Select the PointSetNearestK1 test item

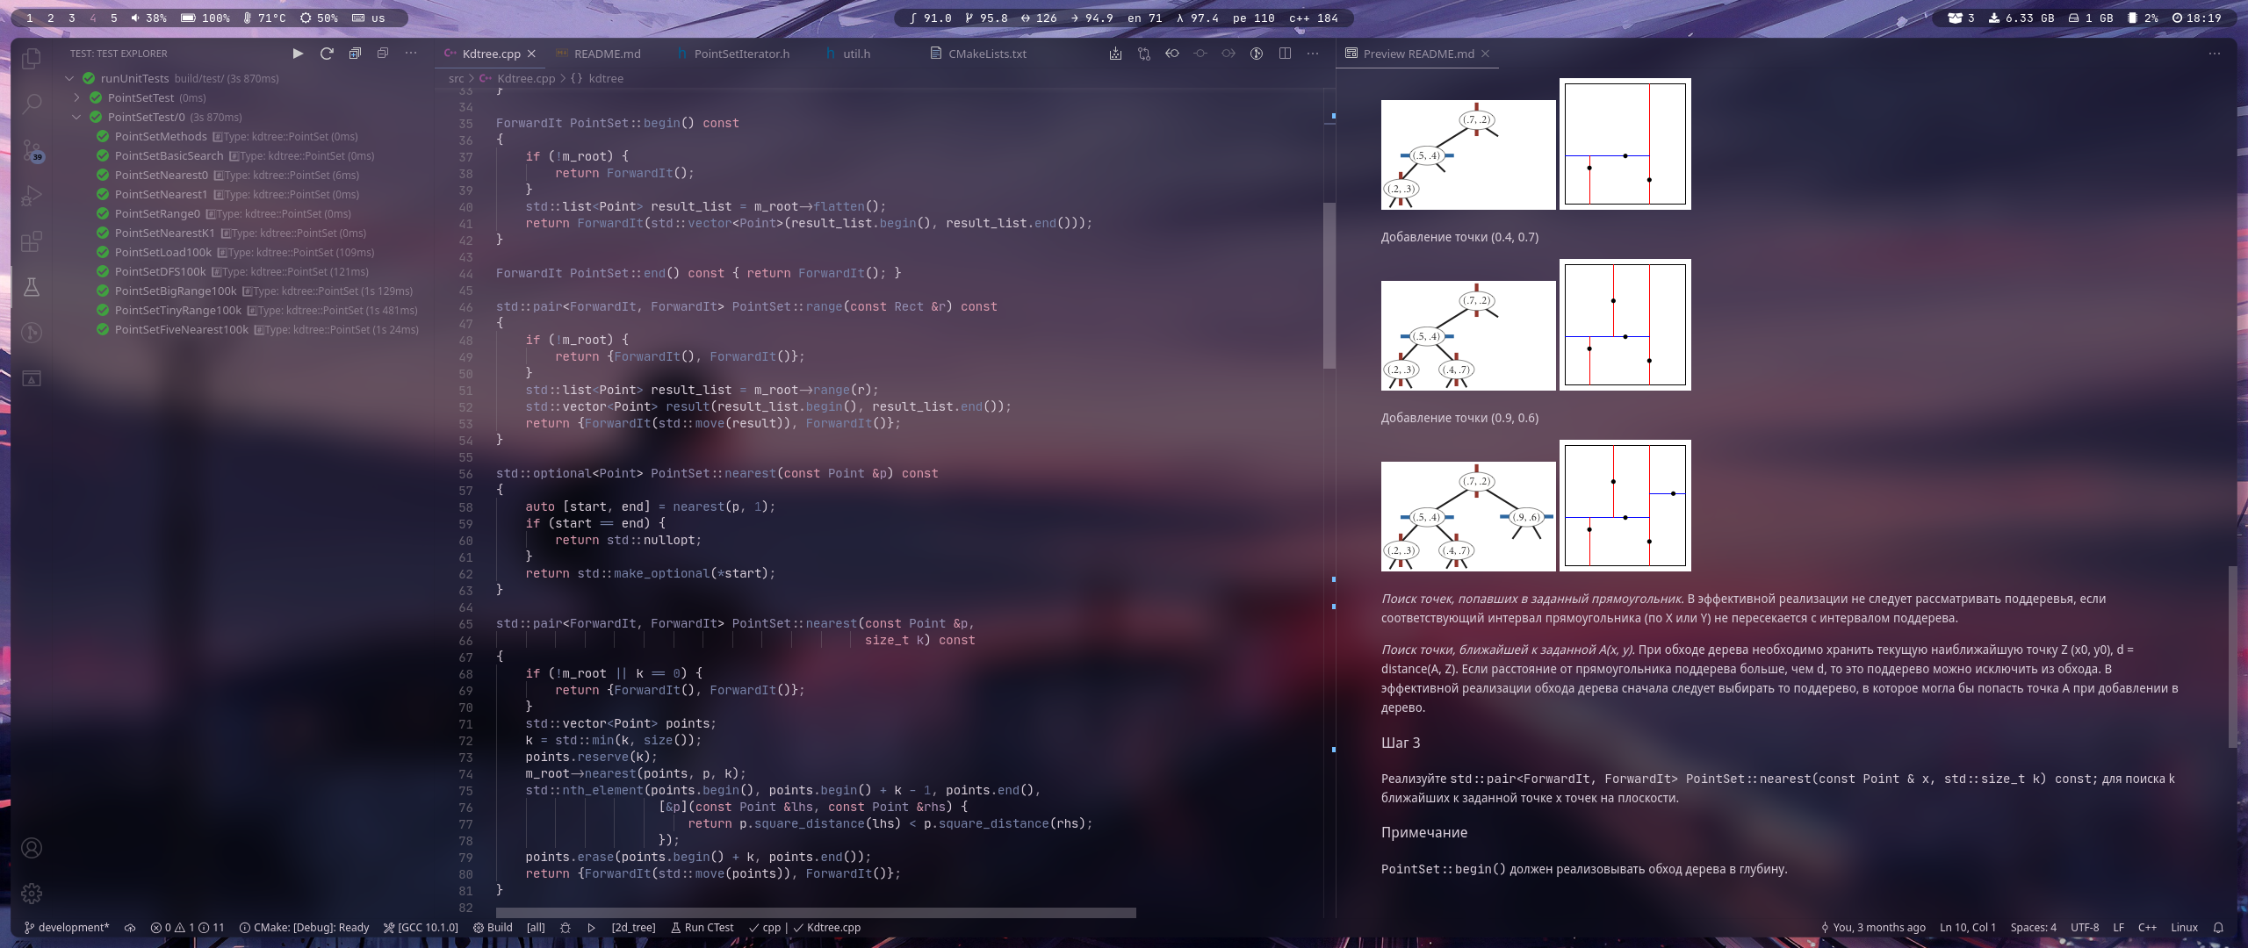(164, 233)
